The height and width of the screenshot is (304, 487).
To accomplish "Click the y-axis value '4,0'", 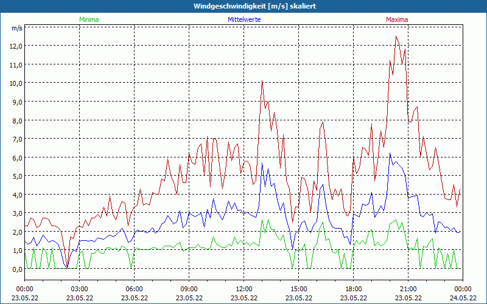I will coord(18,195).
